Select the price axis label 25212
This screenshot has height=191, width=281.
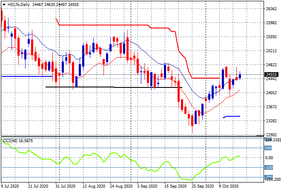pyautogui.click(x=271, y=51)
